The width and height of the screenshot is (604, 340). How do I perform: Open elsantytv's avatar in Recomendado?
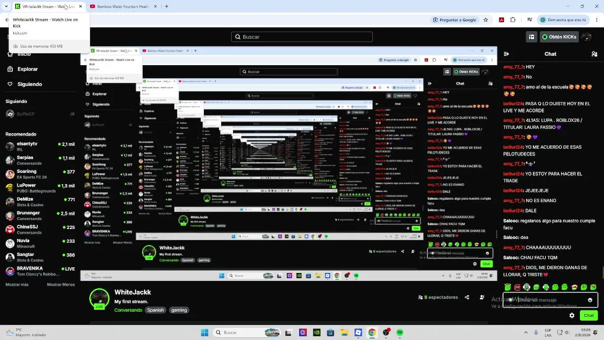pyautogui.click(x=10, y=146)
